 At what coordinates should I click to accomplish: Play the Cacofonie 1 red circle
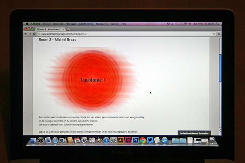coord(93,80)
